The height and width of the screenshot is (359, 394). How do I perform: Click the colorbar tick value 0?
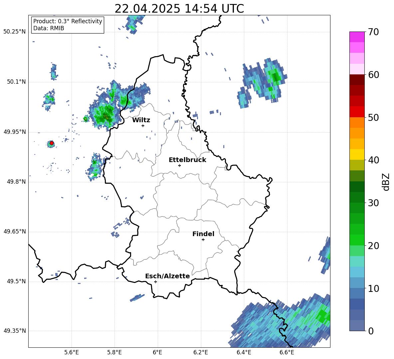tap(371, 331)
